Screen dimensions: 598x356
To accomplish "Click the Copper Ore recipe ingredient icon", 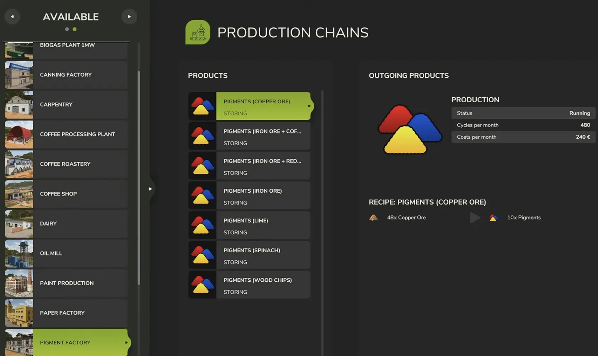I will (373, 217).
